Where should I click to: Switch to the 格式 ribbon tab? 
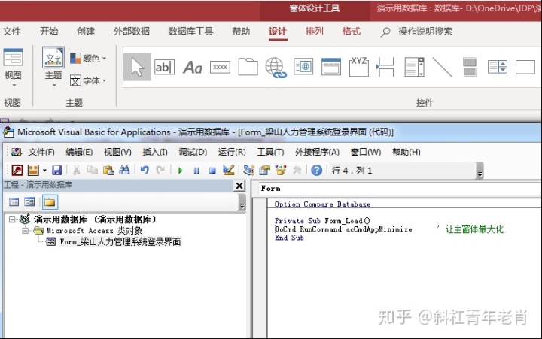coord(352,32)
